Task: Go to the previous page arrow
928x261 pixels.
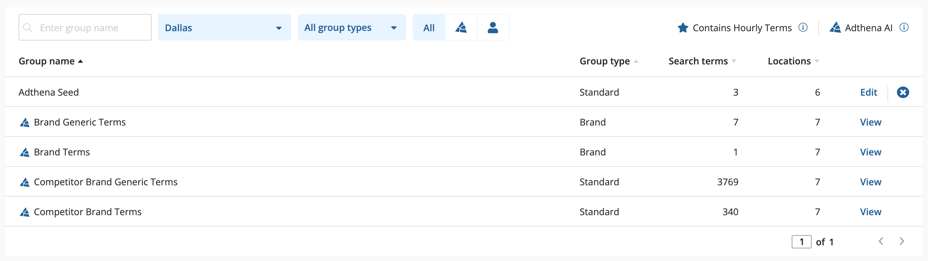Action: tap(881, 241)
